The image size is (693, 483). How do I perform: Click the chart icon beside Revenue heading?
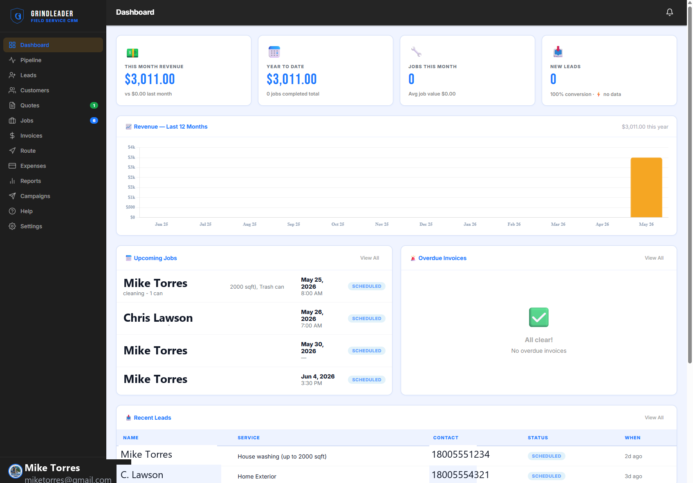click(128, 127)
